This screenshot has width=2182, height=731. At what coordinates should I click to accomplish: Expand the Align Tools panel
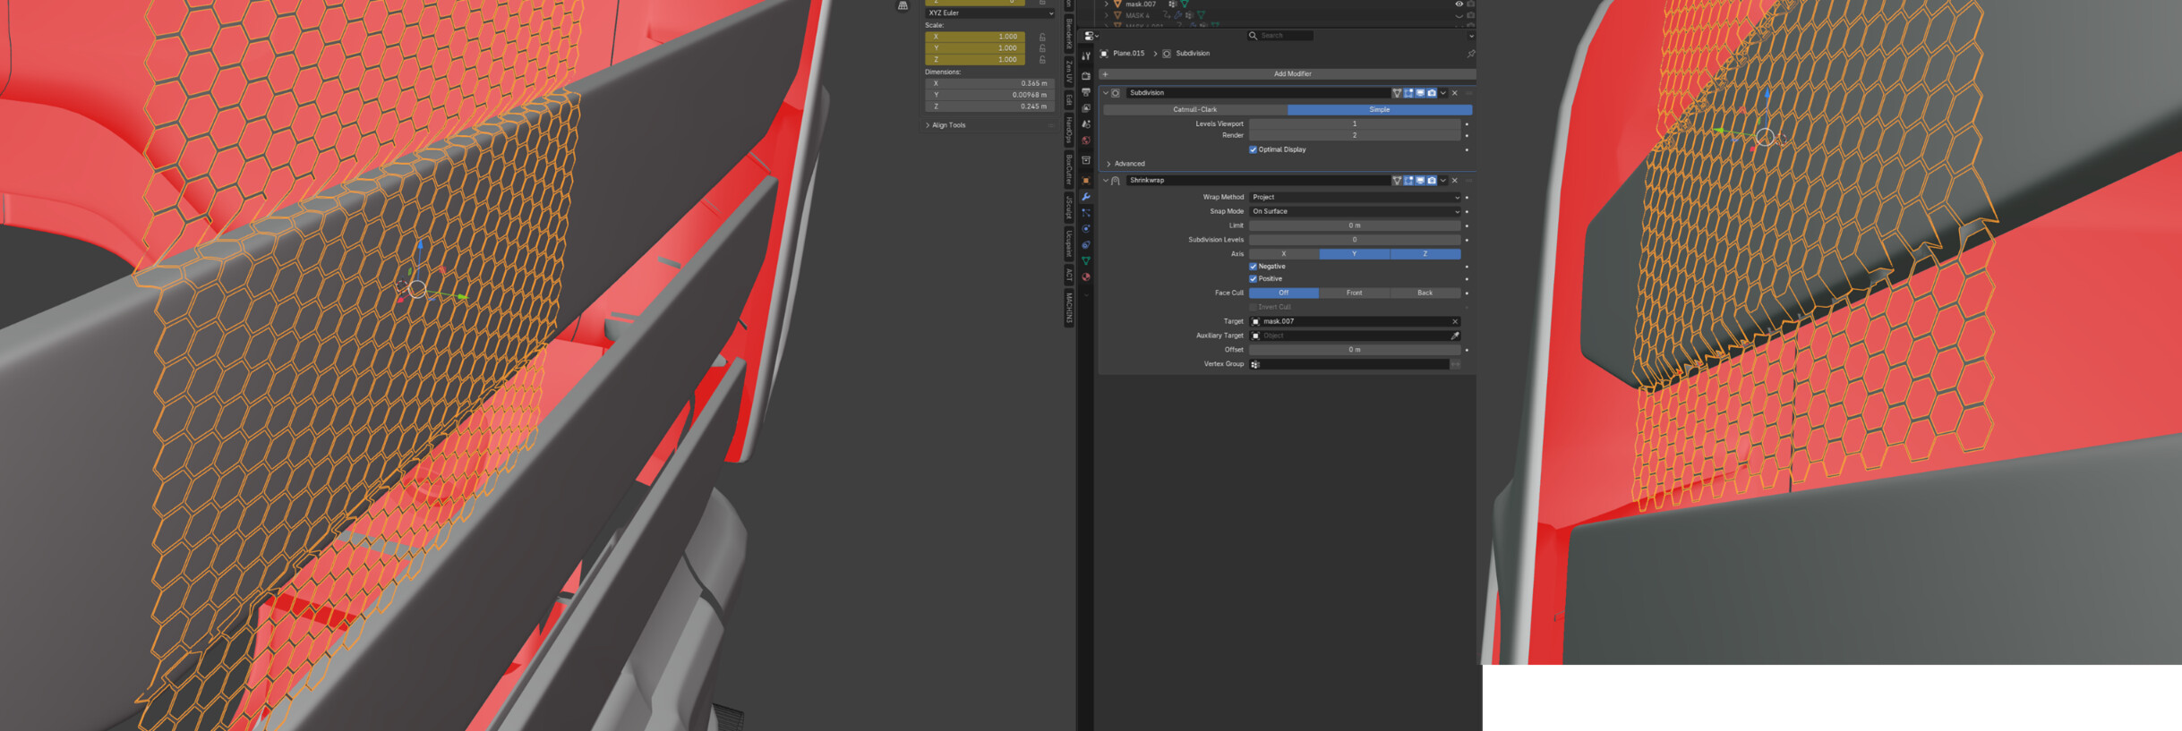pyautogui.click(x=928, y=125)
